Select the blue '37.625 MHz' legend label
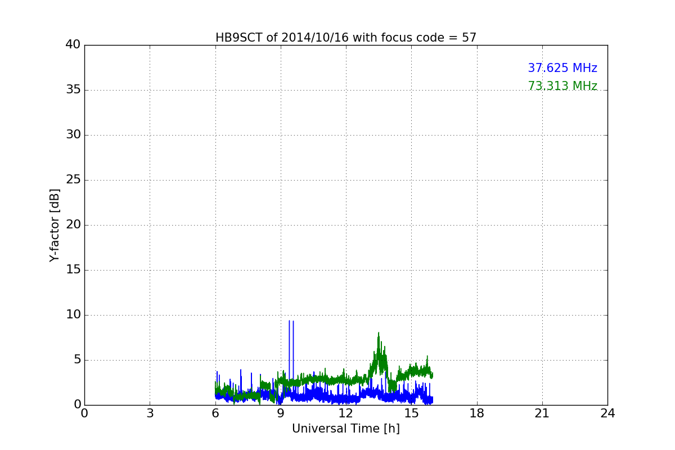Image resolution: width=675 pixels, height=450 pixels. (562, 68)
